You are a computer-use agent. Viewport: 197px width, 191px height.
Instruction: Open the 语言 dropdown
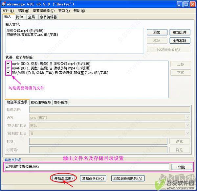point(110,117)
